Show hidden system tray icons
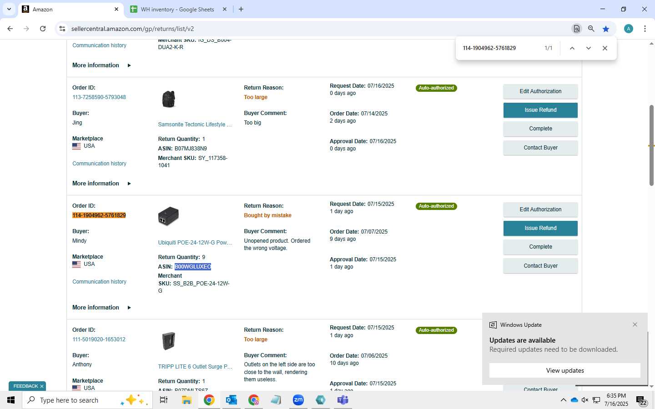Viewport: 655px width, 409px height. [563, 400]
